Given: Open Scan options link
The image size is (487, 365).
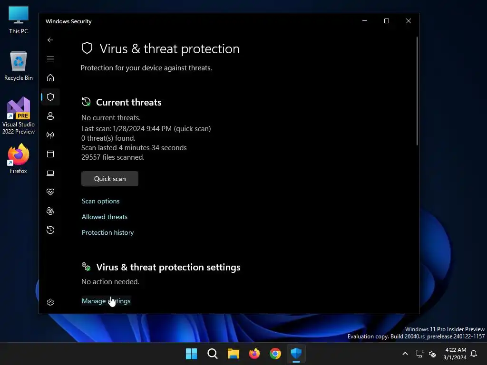Looking at the screenshot, I should 101,201.
